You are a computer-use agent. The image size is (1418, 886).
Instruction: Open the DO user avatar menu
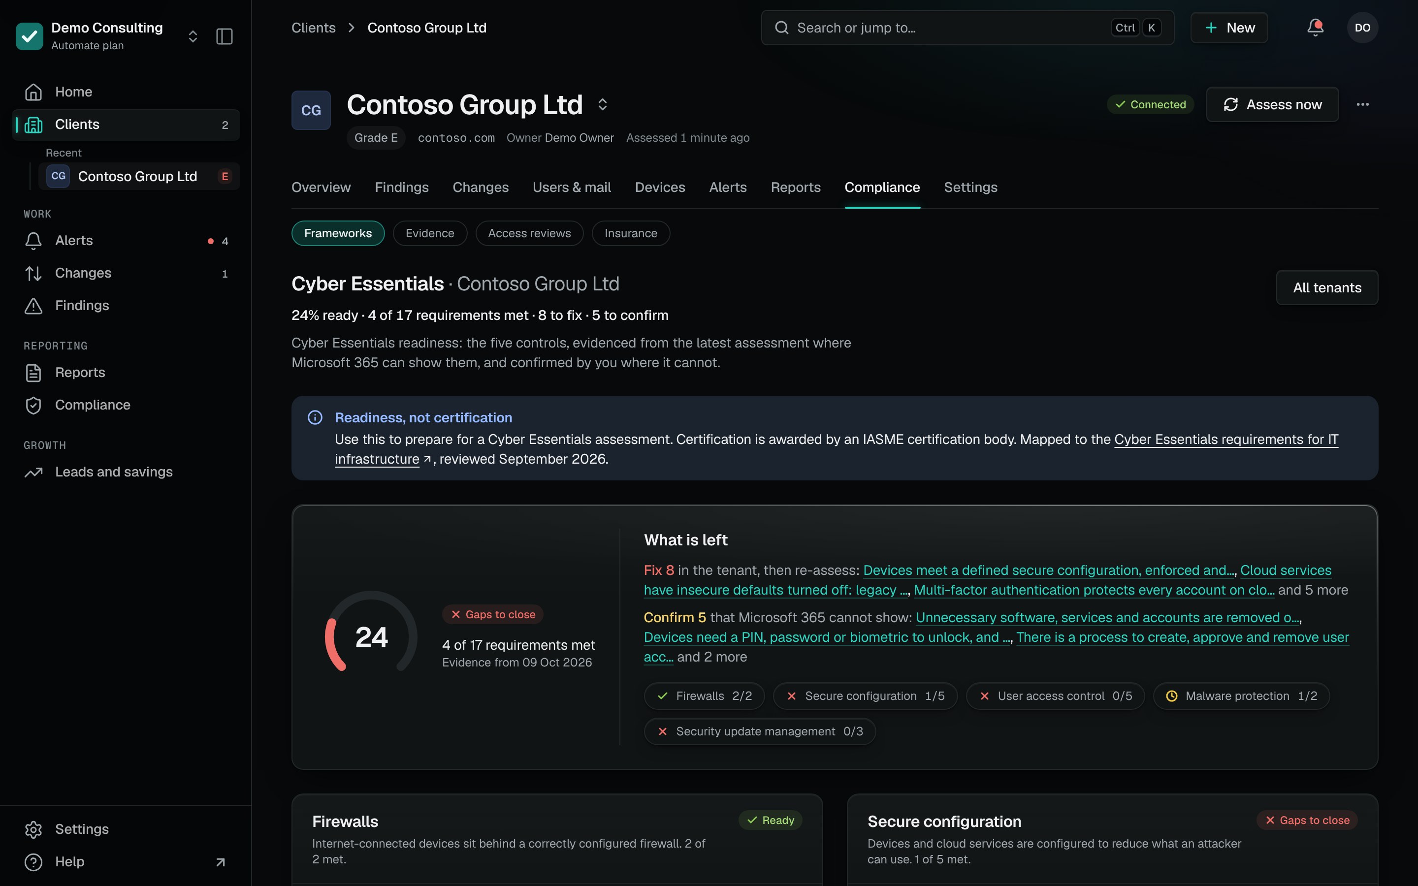1362,28
